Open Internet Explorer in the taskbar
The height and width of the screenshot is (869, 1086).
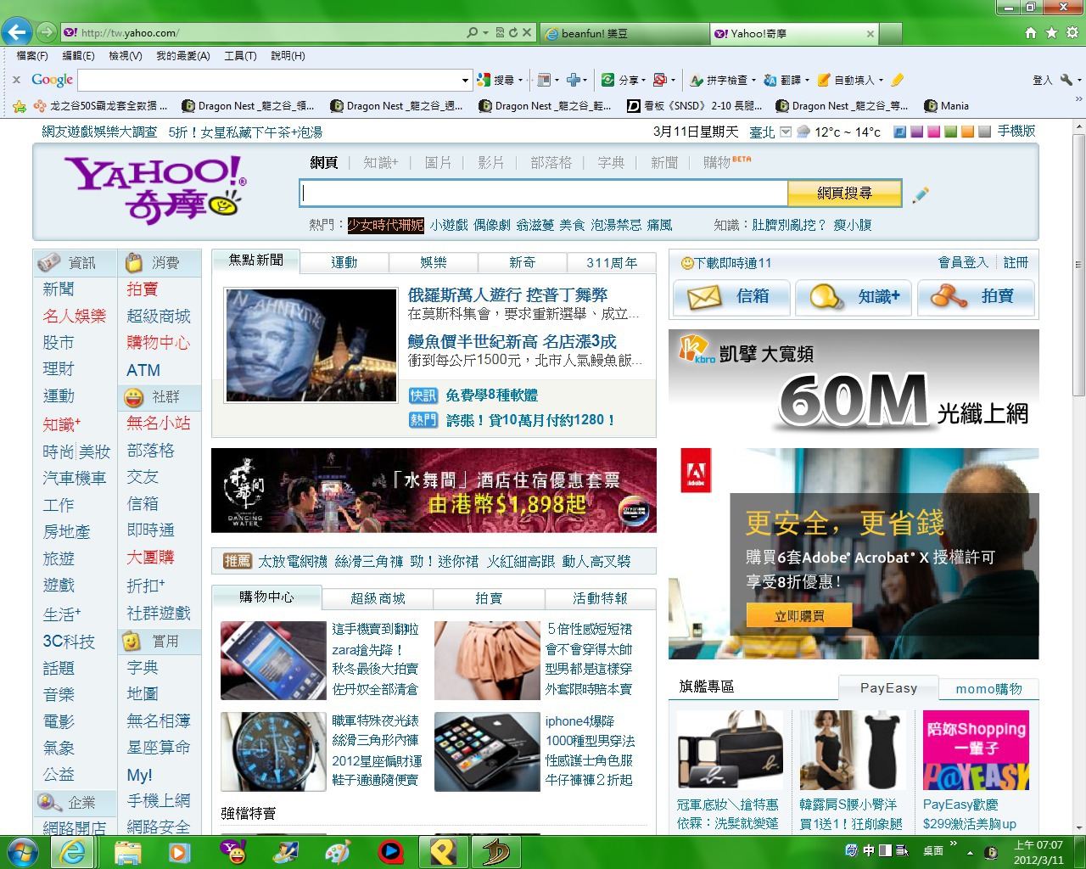(73, 851)
